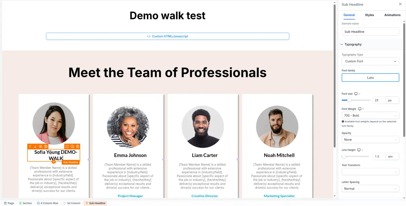Click the info icon by font weights note
Viewport: 406px width, 206px height.
click(x=343, y=121)
